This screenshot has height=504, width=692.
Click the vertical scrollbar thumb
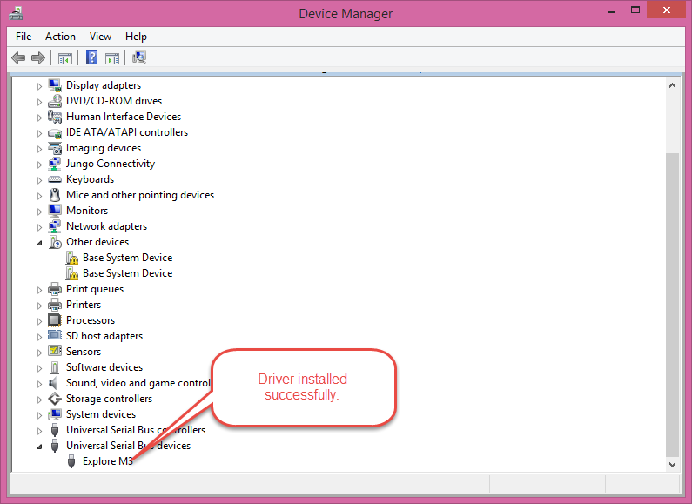[x=672, y=305]
